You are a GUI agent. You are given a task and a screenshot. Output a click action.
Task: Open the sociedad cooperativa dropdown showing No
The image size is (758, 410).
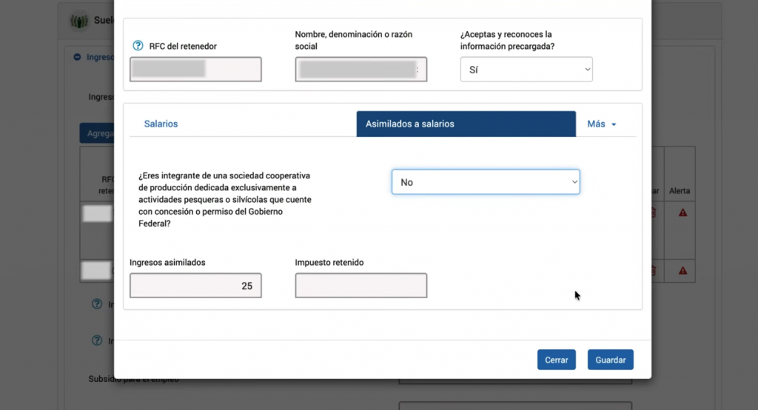pos(485,182)
